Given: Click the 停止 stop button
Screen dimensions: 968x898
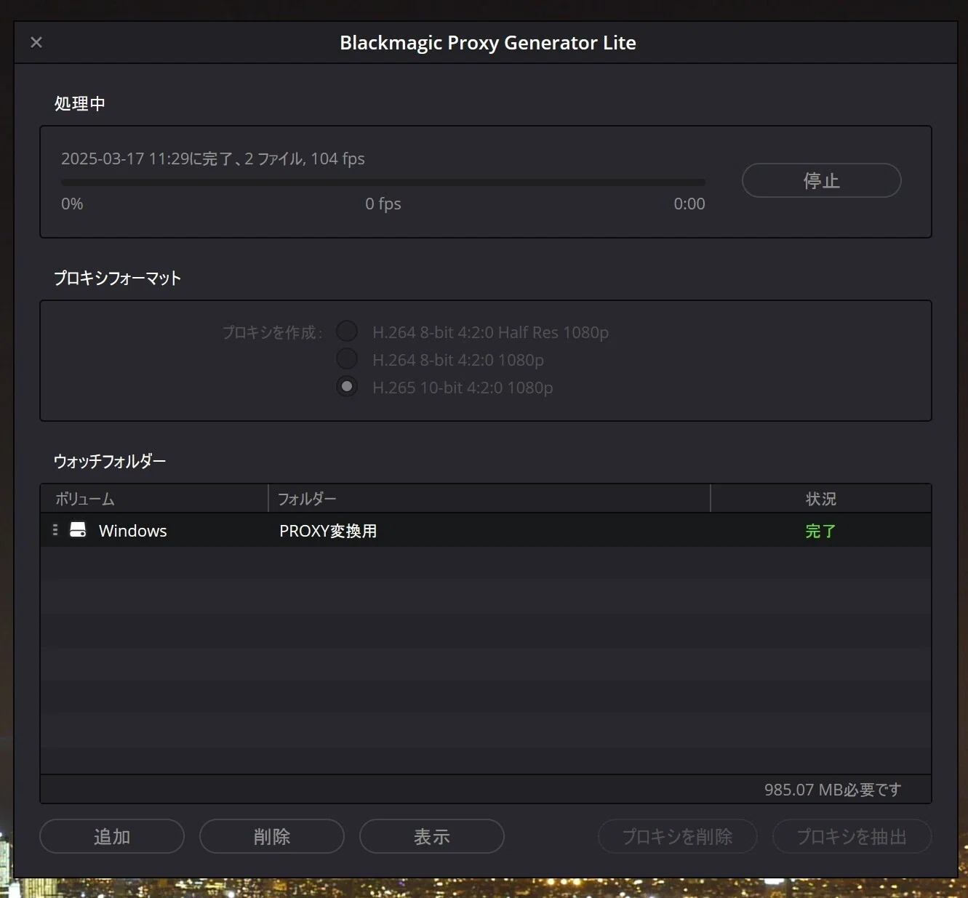Looking at the screenshot, I should [821, 180].
